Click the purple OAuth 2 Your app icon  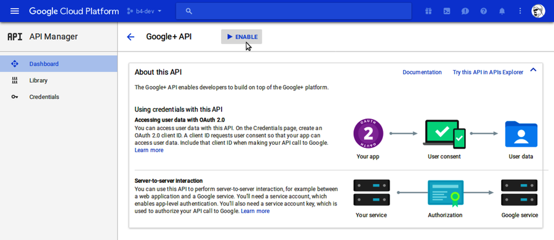point(368,134)
